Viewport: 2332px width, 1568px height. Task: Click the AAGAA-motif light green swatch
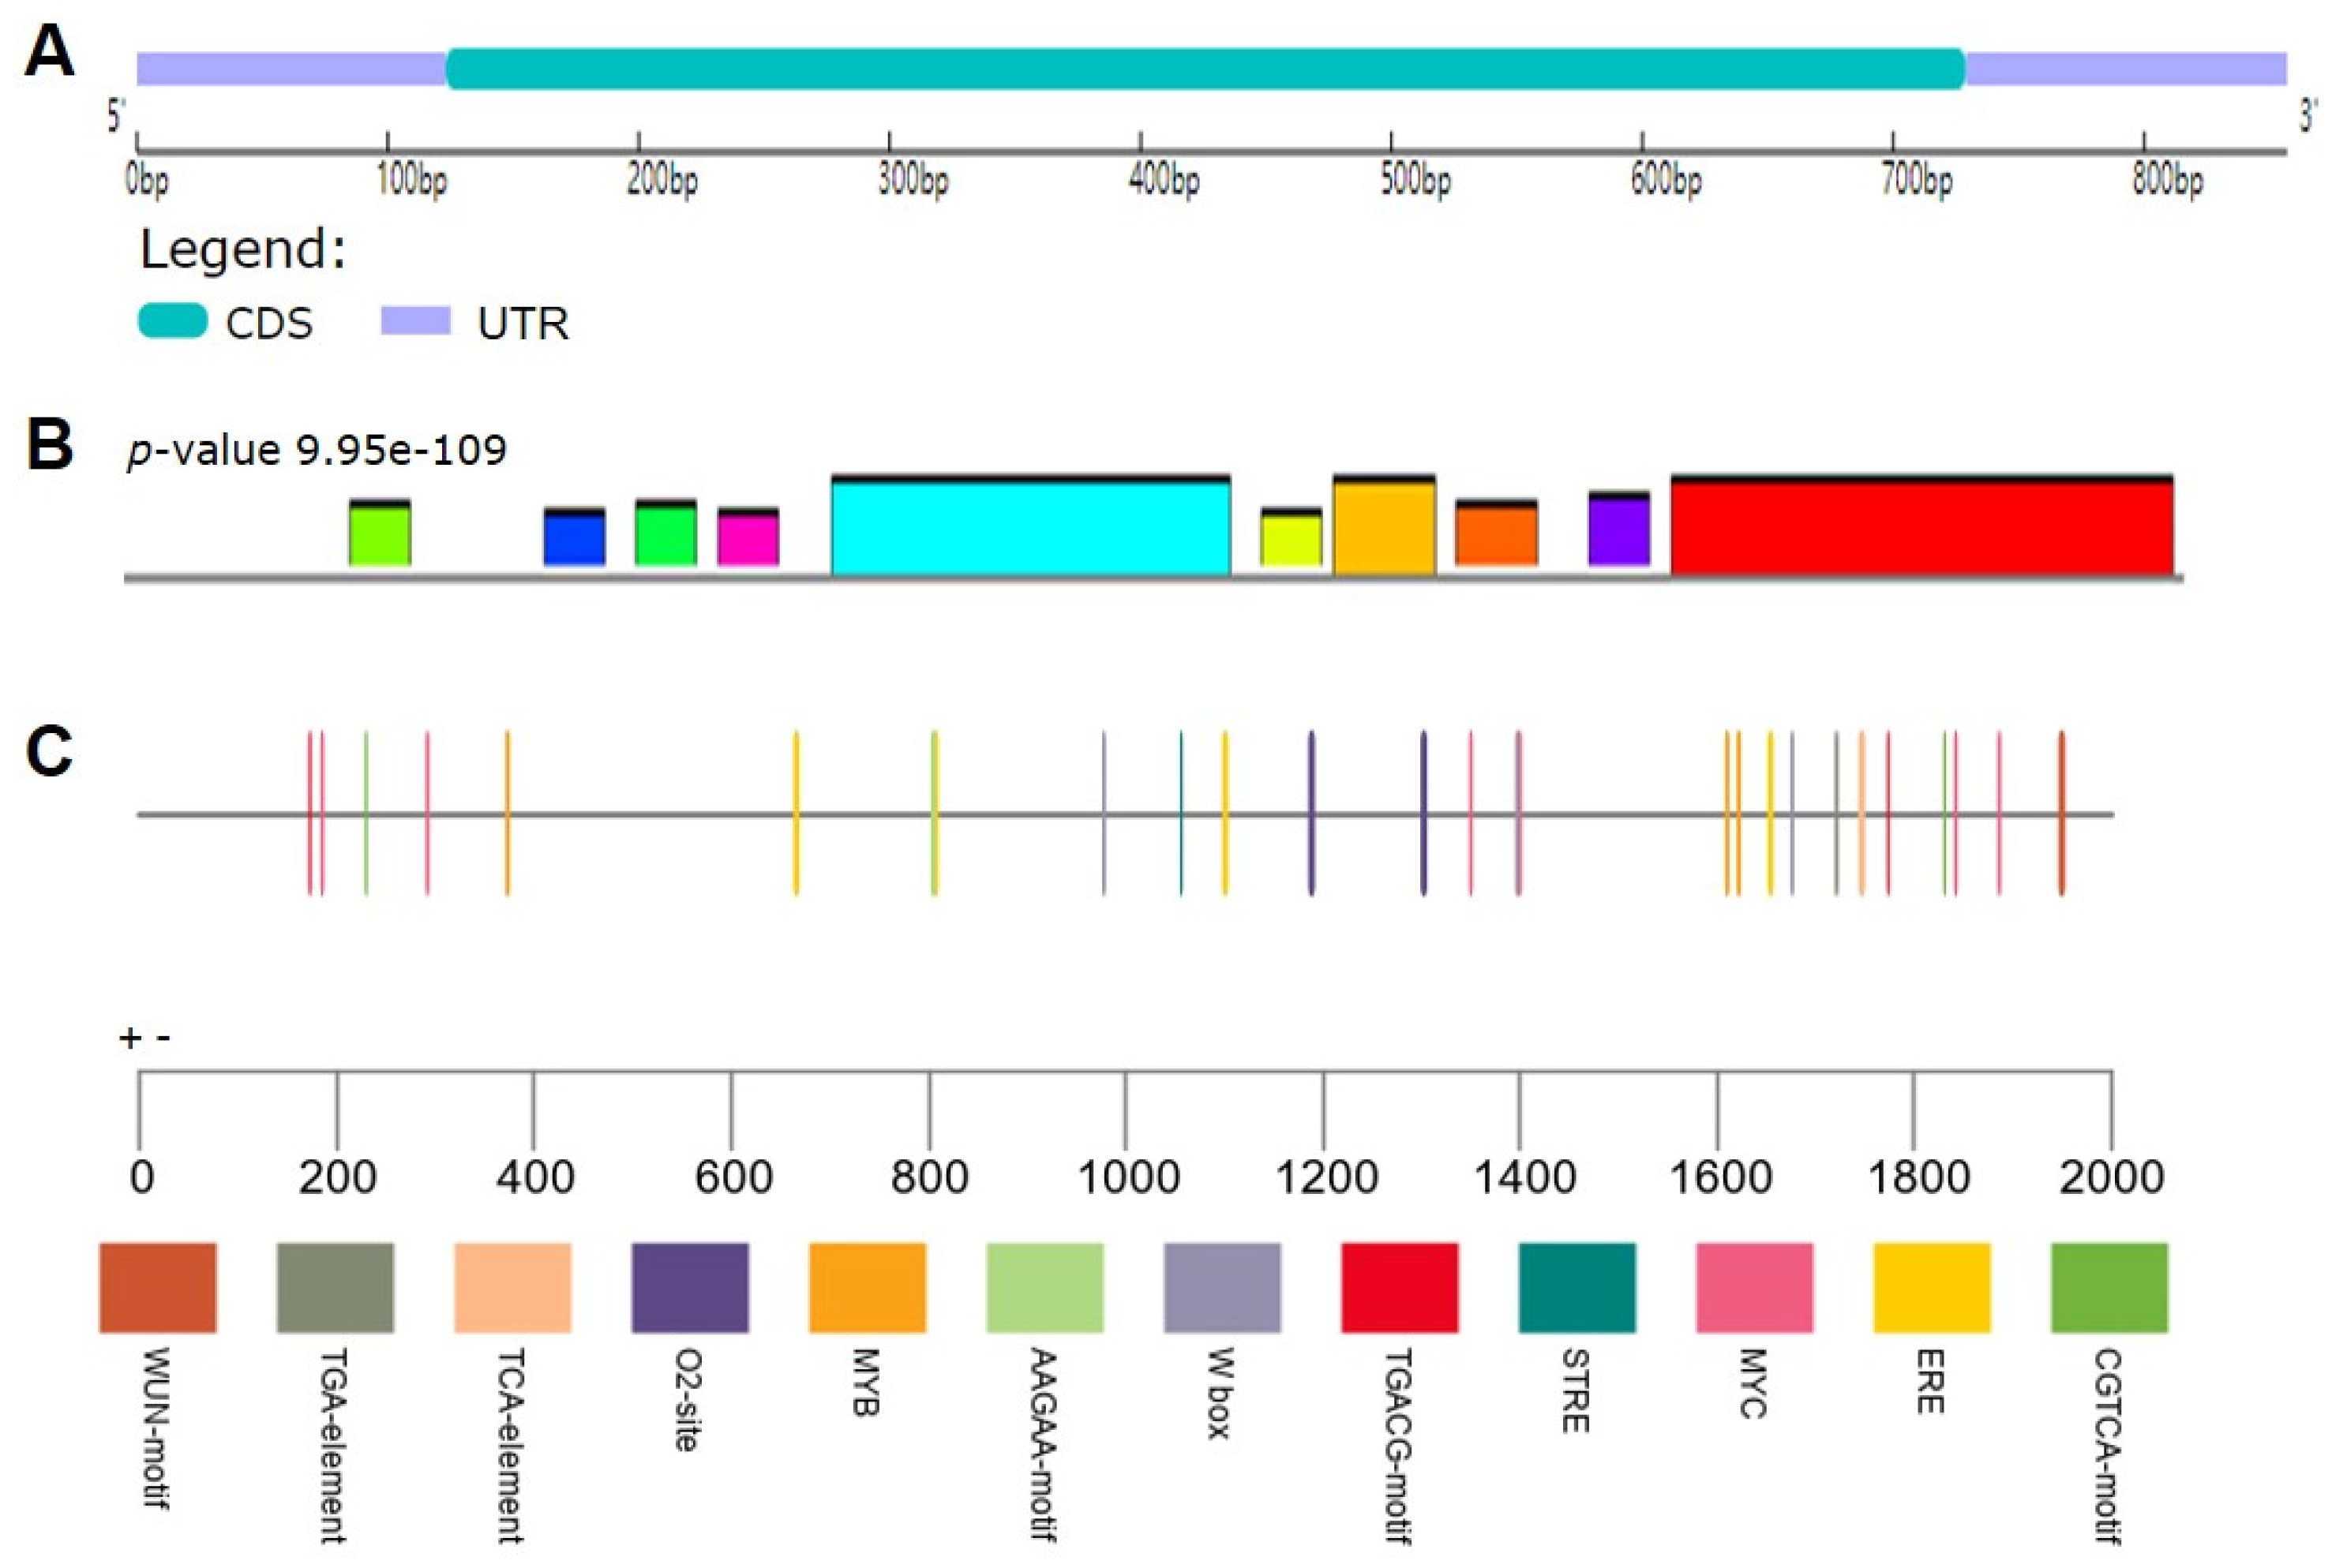[x=1044, y=1287]
